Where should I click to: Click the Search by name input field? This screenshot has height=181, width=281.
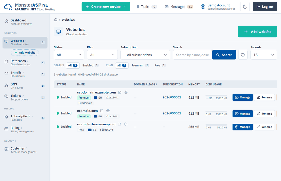[193, 55]
